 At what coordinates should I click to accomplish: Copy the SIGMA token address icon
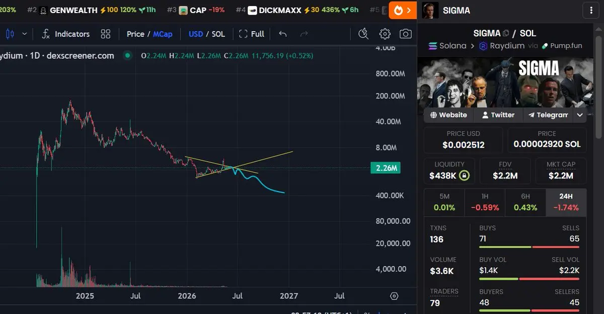(x=506, y=33)
